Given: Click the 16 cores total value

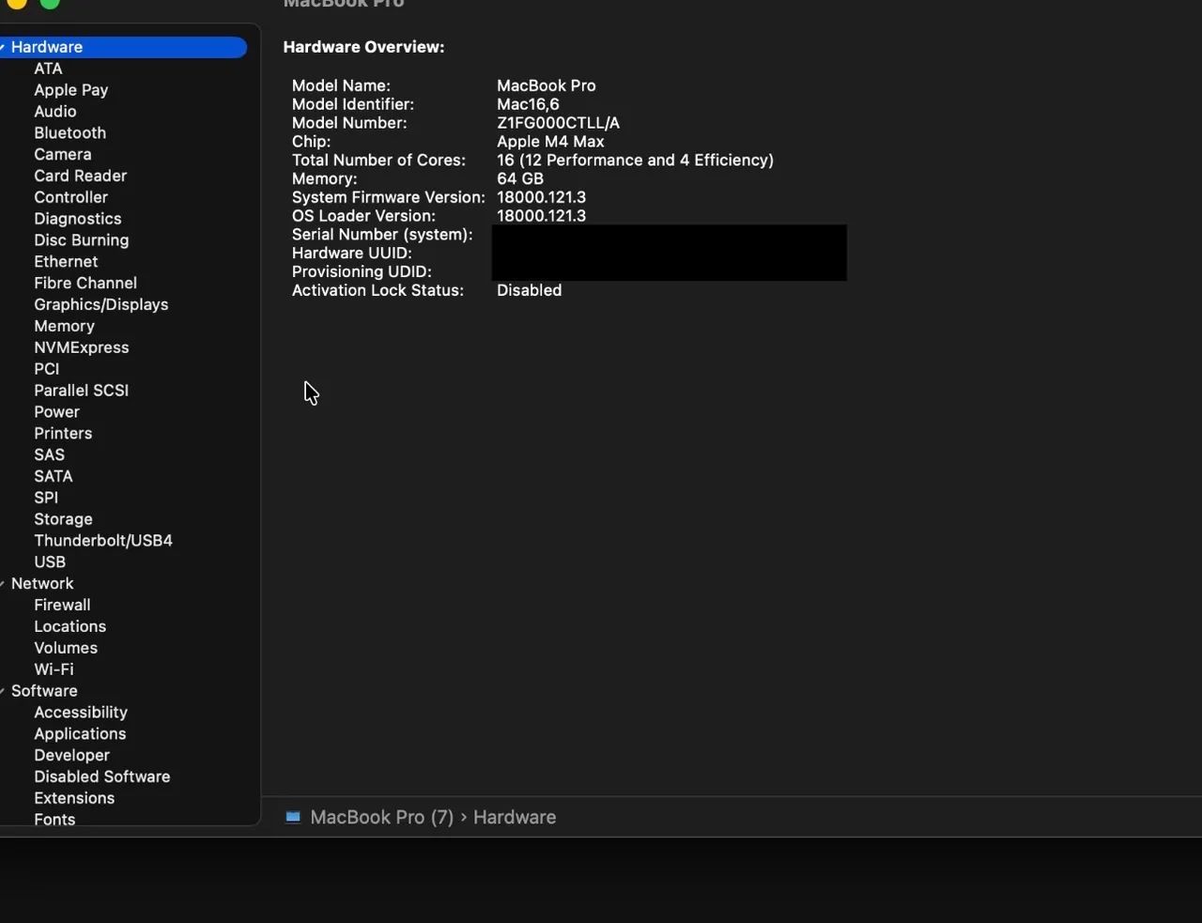Looking at the screenshot, I should pos(636,161).
